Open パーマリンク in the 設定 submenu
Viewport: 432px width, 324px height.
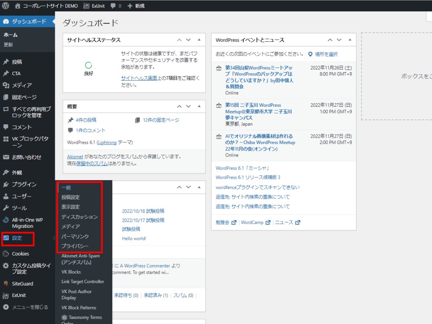(x=75, y=236)
